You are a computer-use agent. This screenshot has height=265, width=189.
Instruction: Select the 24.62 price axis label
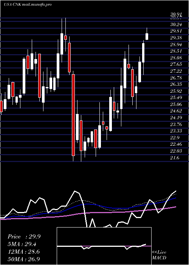[176, 111]
